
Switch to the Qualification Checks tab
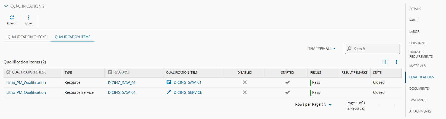pos(27,37)
